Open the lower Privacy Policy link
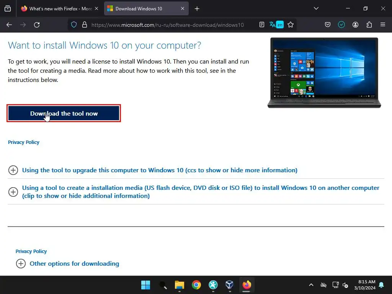Screen dimensions: 392x294 [x=31, y=251]
